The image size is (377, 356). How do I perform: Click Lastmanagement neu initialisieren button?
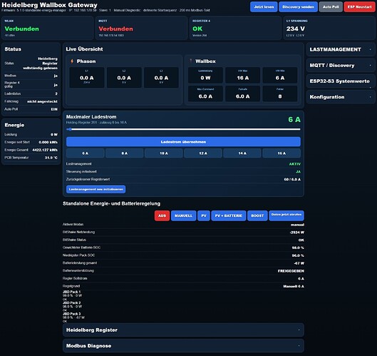point(95,189)
